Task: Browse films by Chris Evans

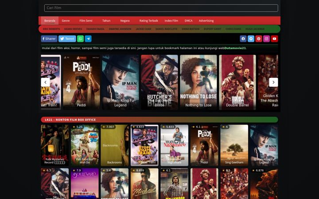Action: 233,29
